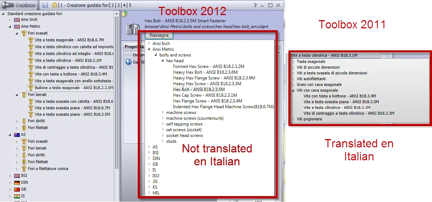The height and width of the screenshot is (202, 432).
Task: Expand the ISO standard in the Riassegna list
Action: [149, 176]
